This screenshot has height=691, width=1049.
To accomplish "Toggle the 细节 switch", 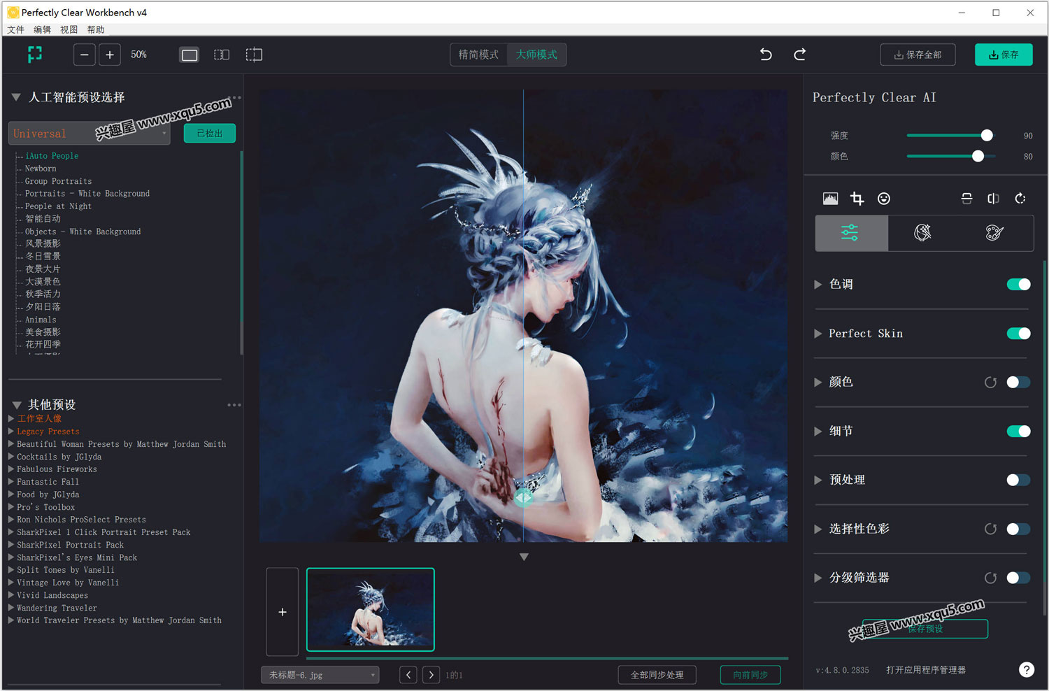I will (1018, 431).
